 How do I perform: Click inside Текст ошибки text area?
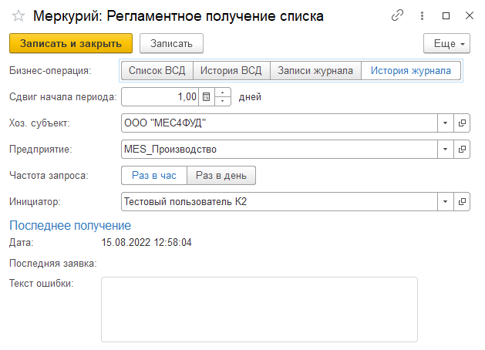259,308
